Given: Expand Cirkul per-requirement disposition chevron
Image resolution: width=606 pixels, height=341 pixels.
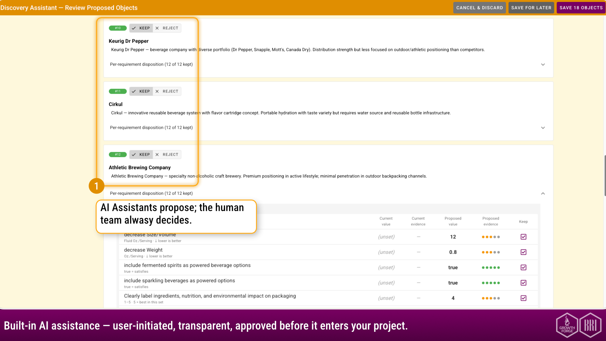Looking at the screenshot, I should click(543, 128).
